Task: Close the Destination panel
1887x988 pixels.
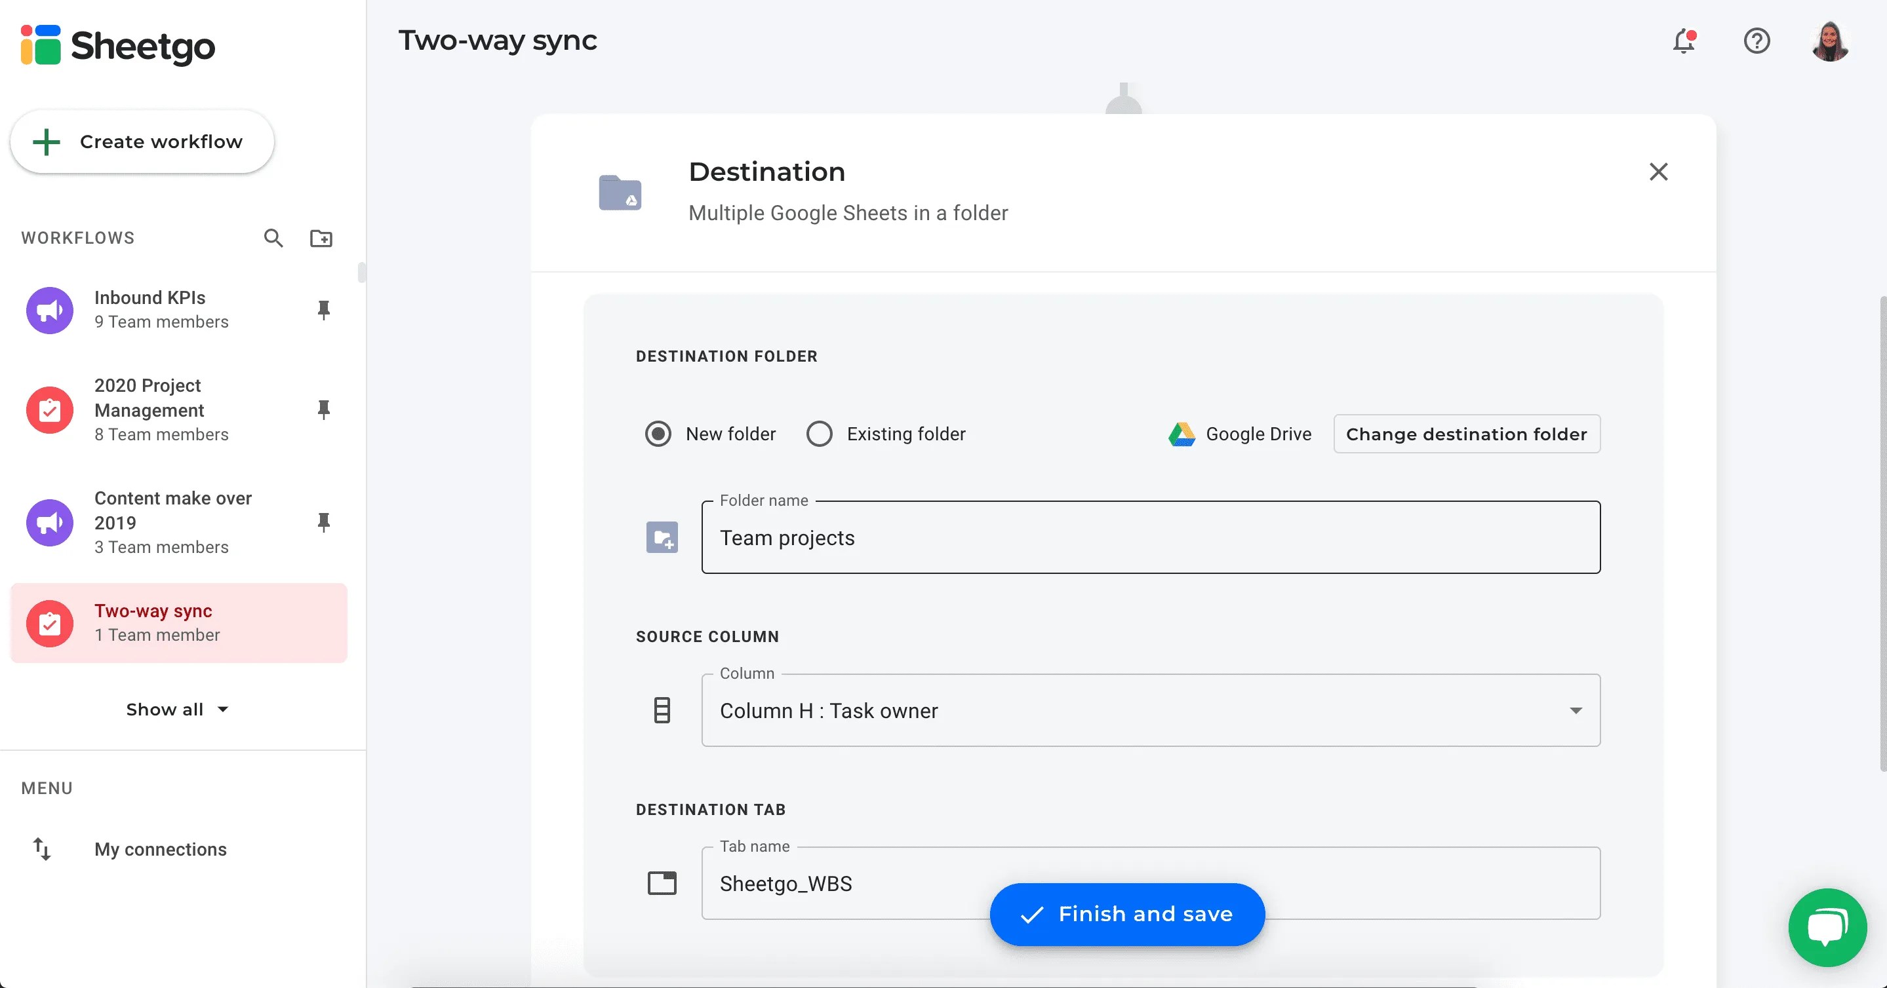Action: (1658, 171)
